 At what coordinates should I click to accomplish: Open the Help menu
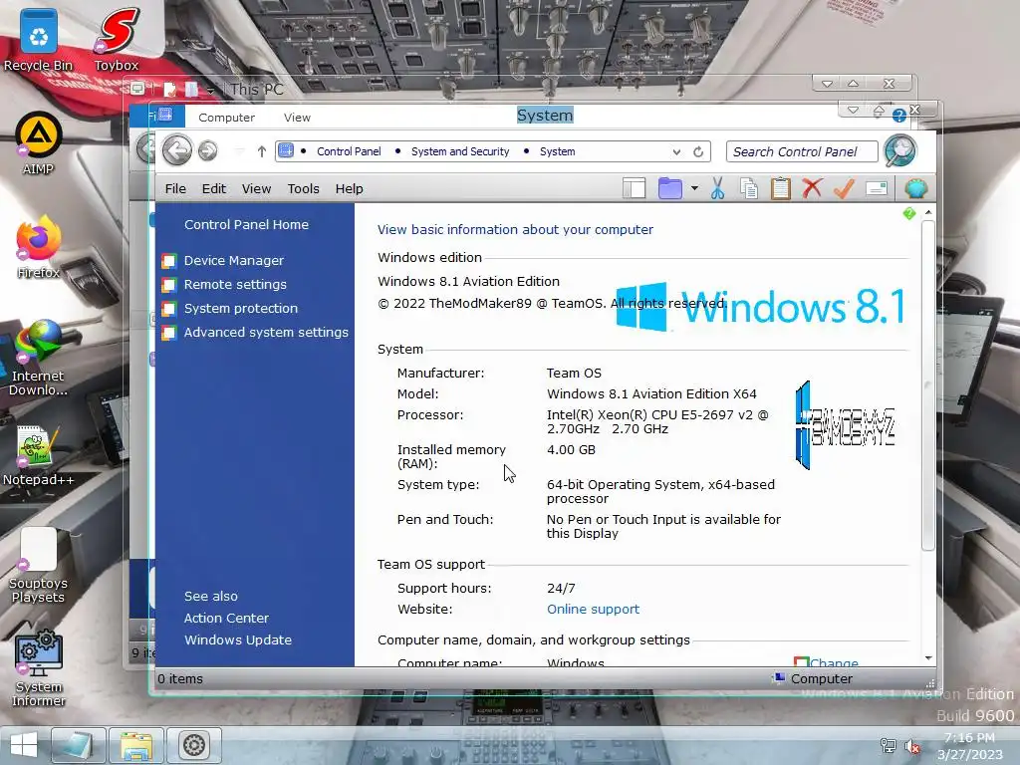[350, 188]
